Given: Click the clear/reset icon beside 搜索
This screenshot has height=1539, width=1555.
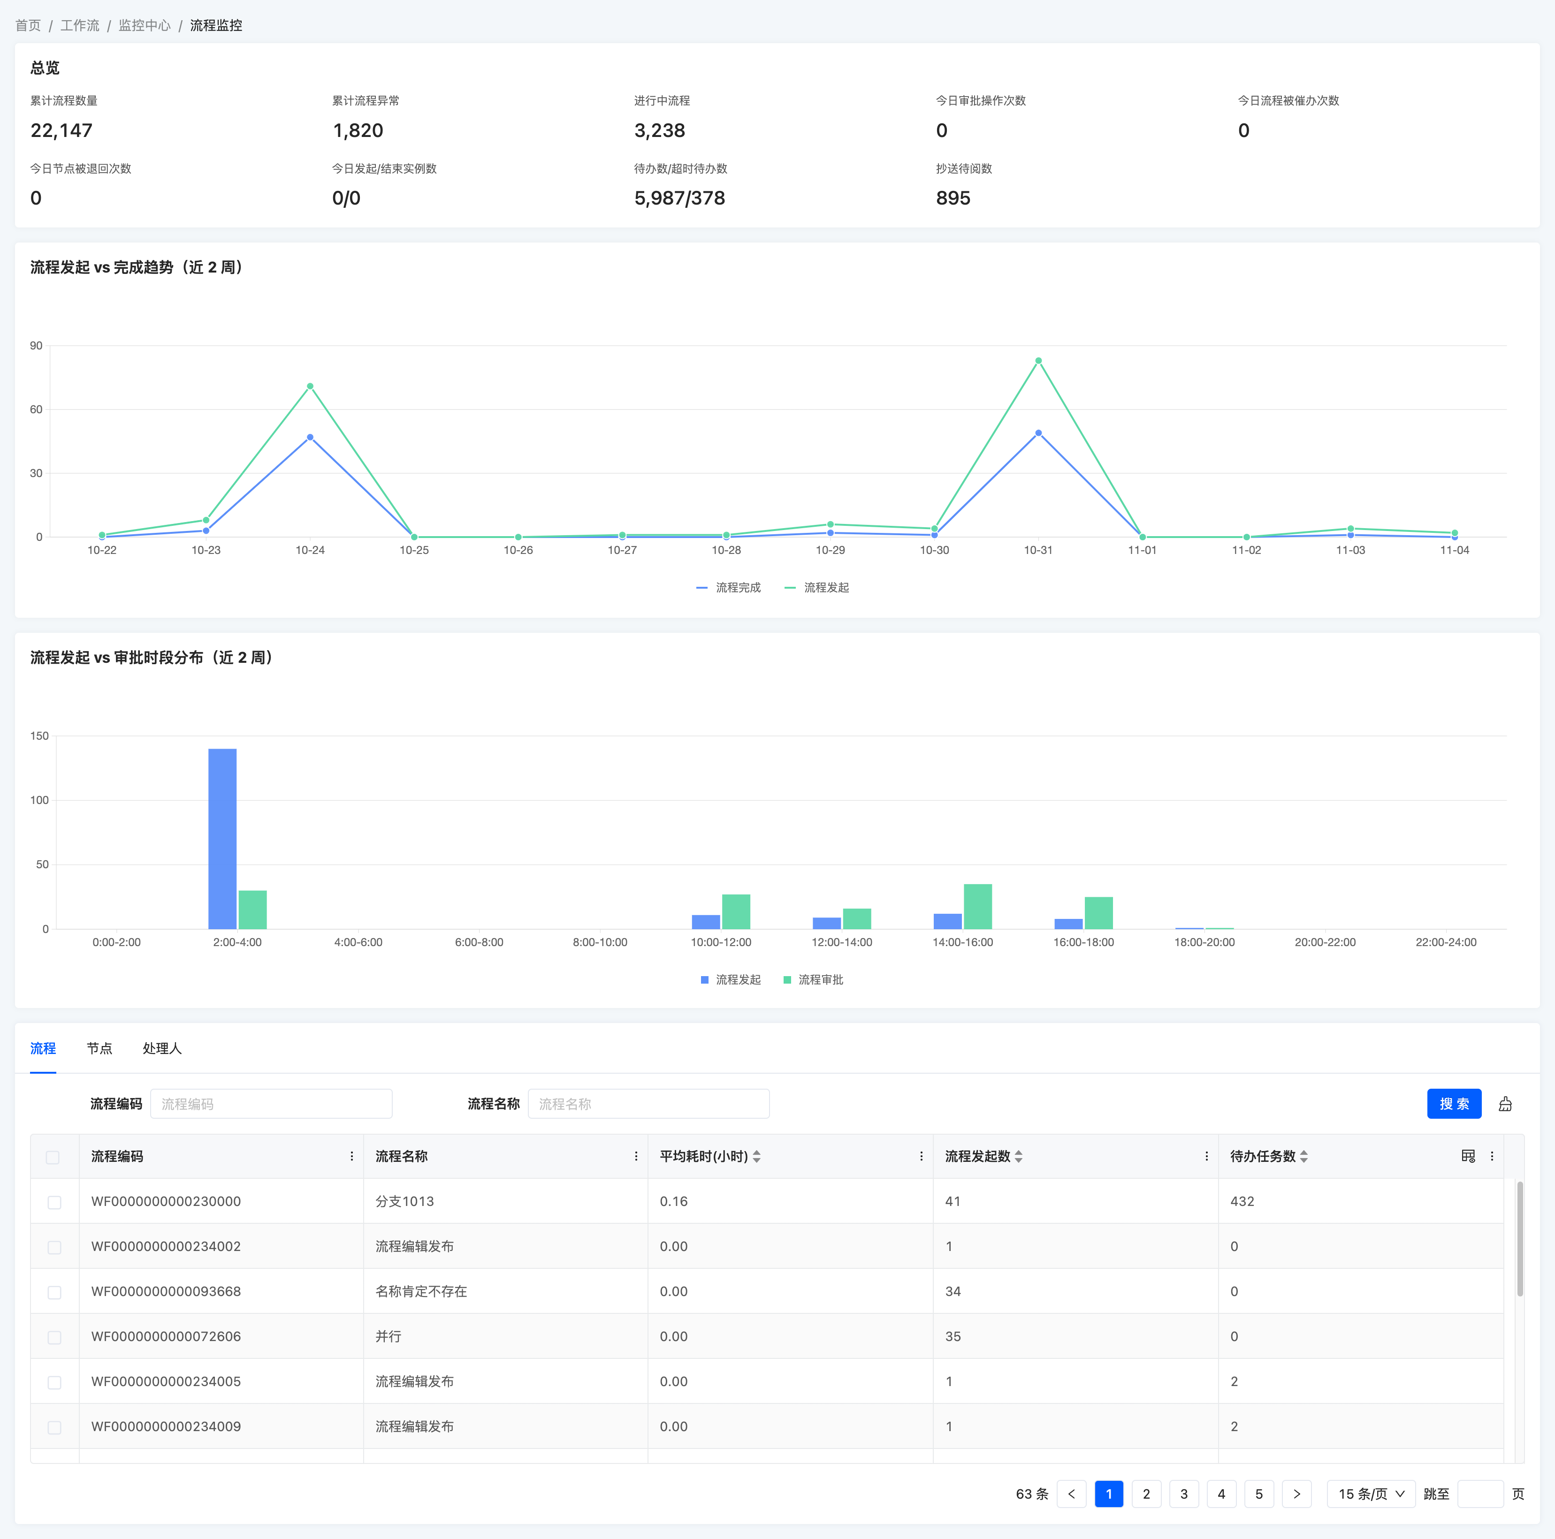Looking at the screenshot, I should point(1504,1104).
